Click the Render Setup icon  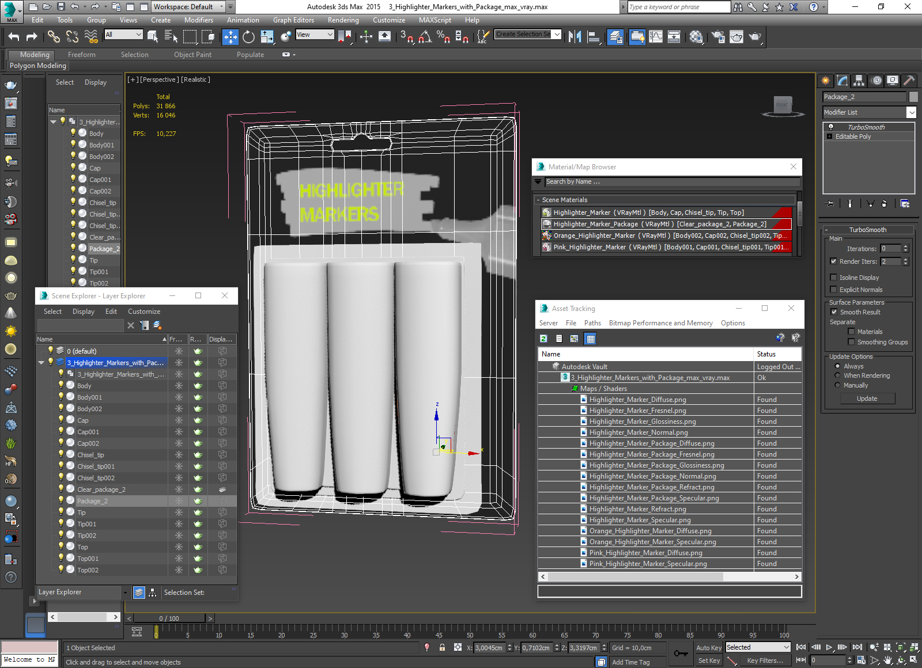click(x=718, y=37)
